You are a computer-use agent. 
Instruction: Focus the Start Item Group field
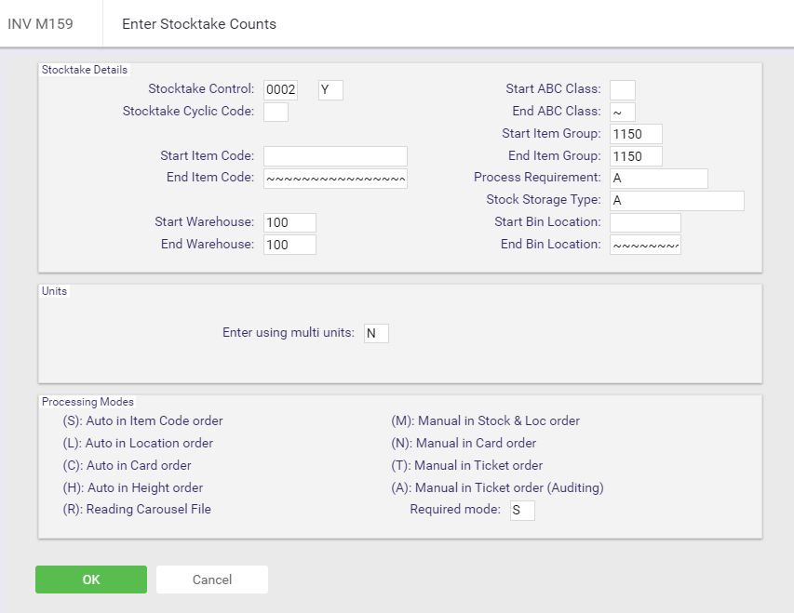click(x=636, y=134)
